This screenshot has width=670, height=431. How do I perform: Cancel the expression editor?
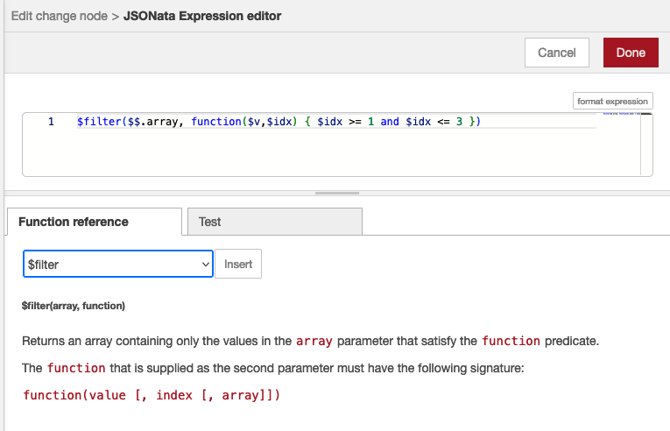click(x=557, y=53)
